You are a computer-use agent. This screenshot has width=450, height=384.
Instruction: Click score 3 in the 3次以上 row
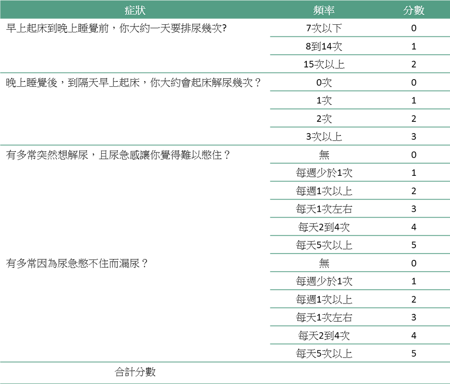414,137
